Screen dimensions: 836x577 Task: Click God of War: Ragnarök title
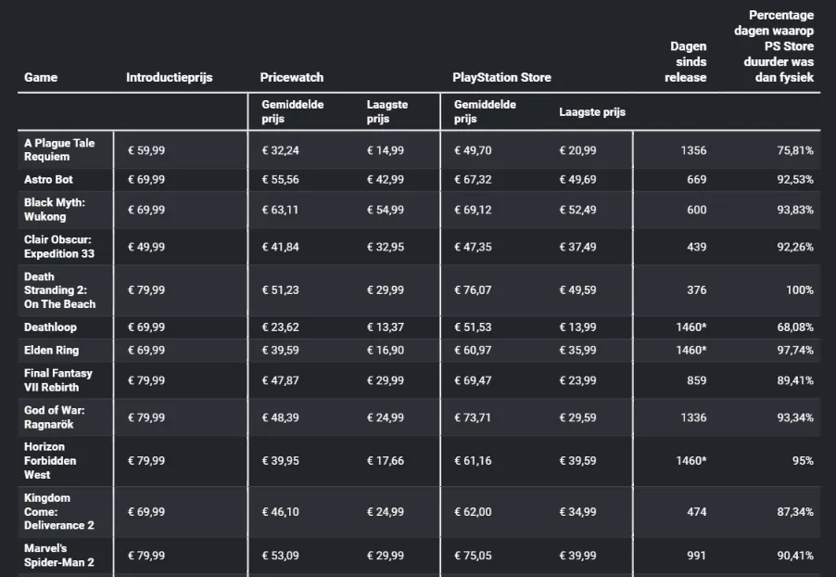[55, 417]
